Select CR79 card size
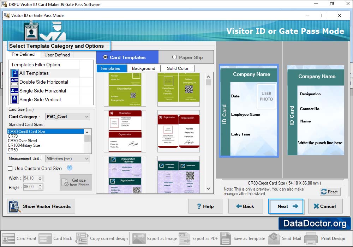This screenshot has height=247, width=353. 46,136
